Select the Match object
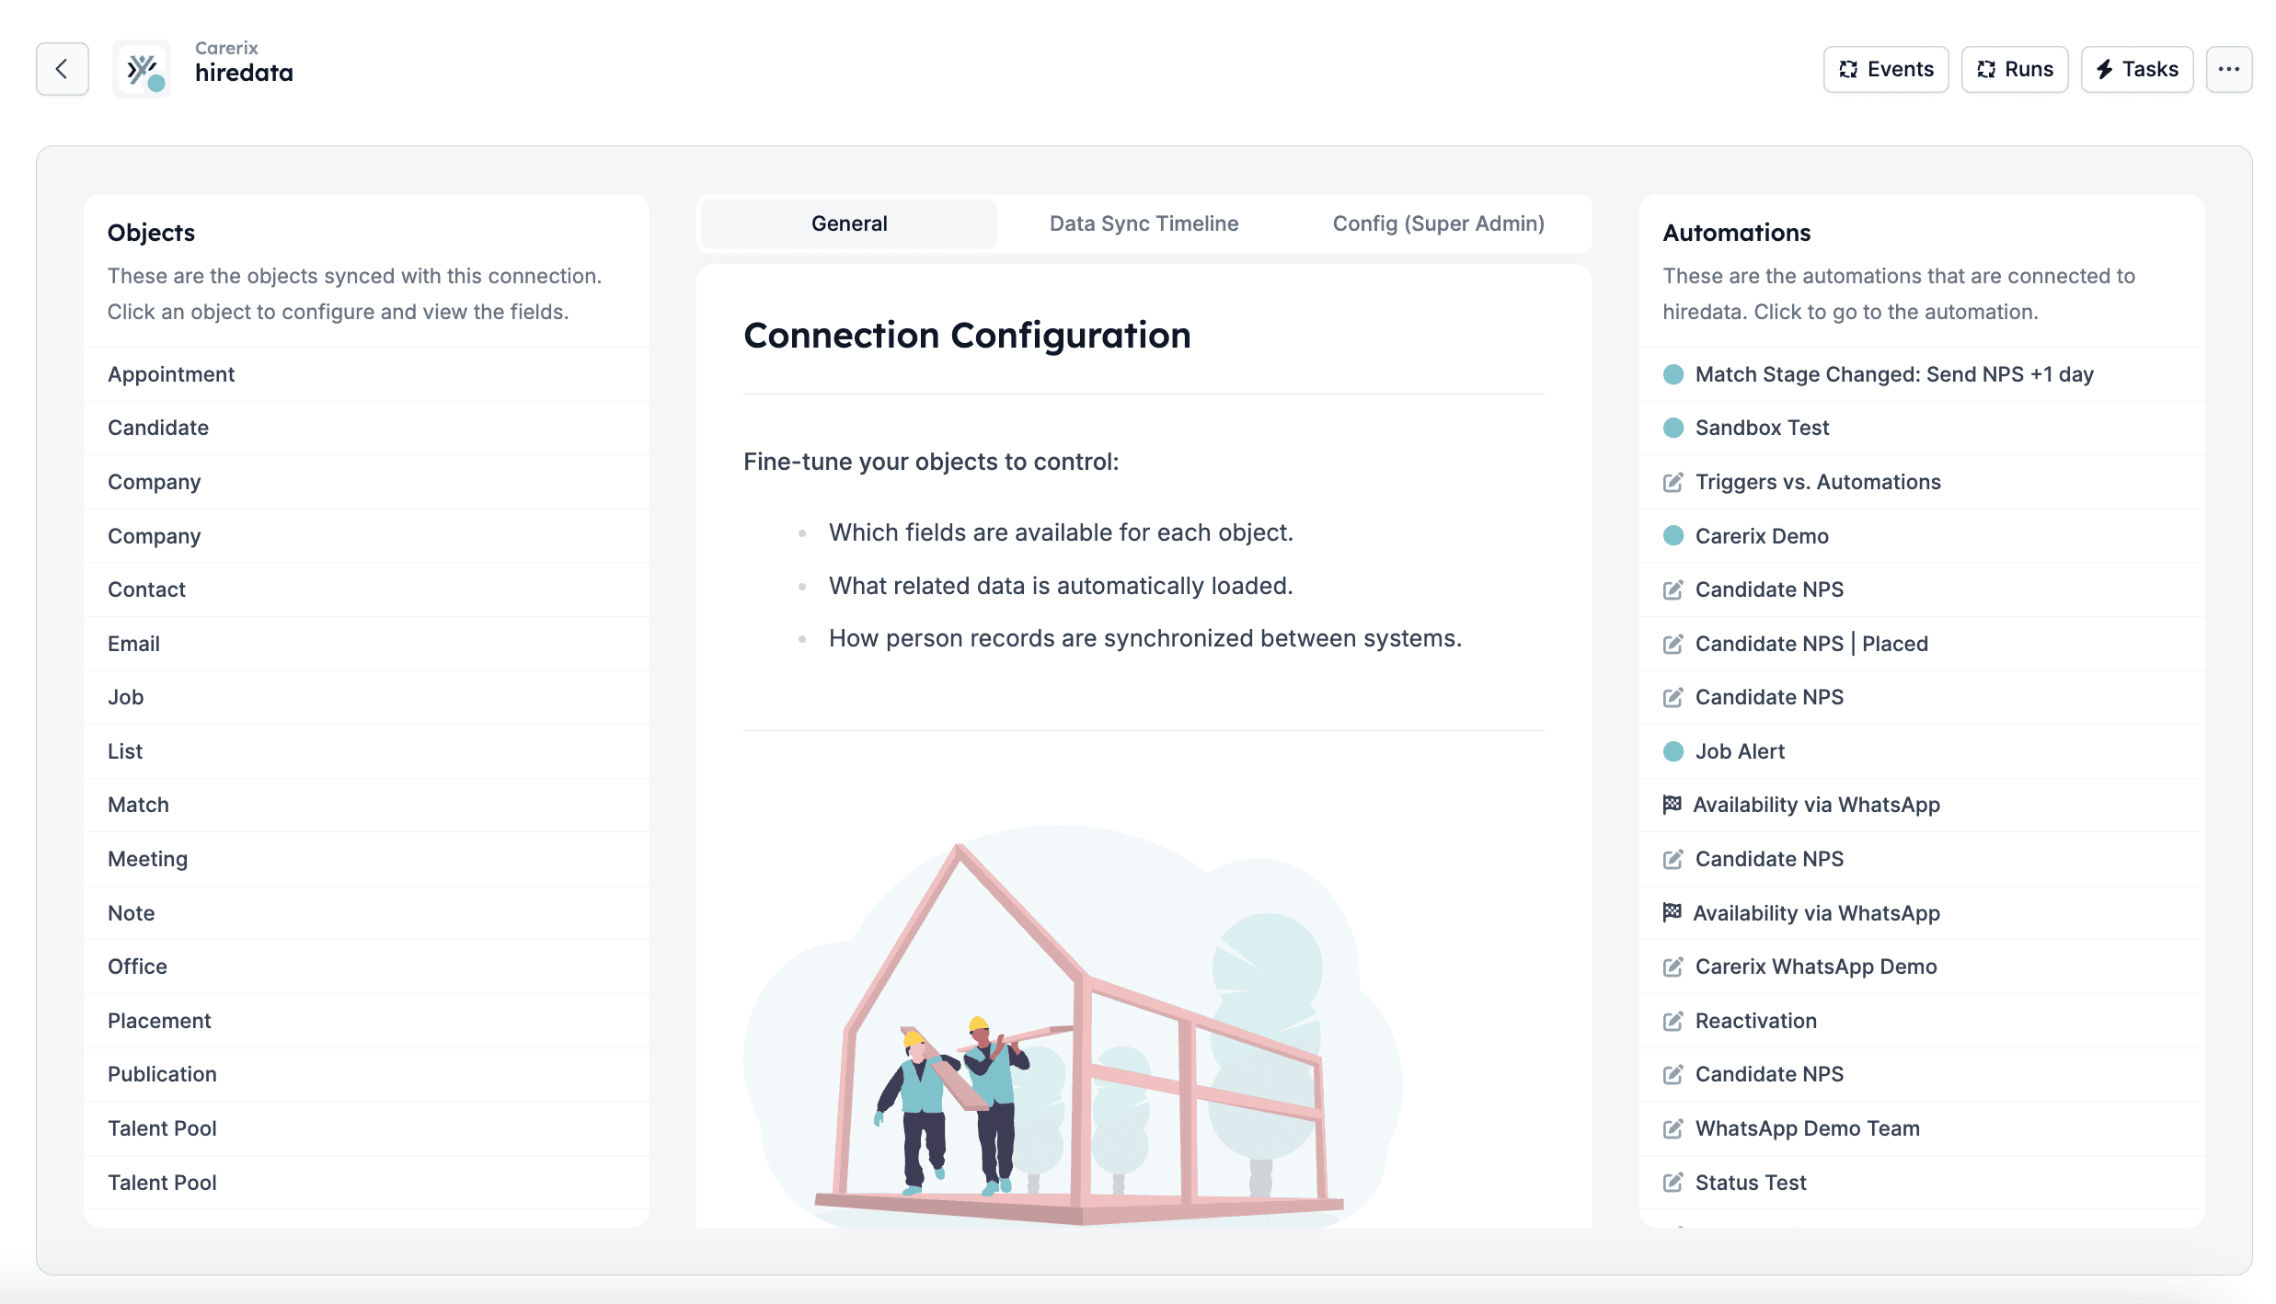The width and height of the screenshot is (2276, 1304). [366, 805]
